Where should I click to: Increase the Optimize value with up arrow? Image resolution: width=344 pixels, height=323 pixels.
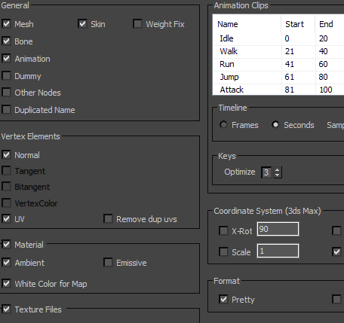277,170
